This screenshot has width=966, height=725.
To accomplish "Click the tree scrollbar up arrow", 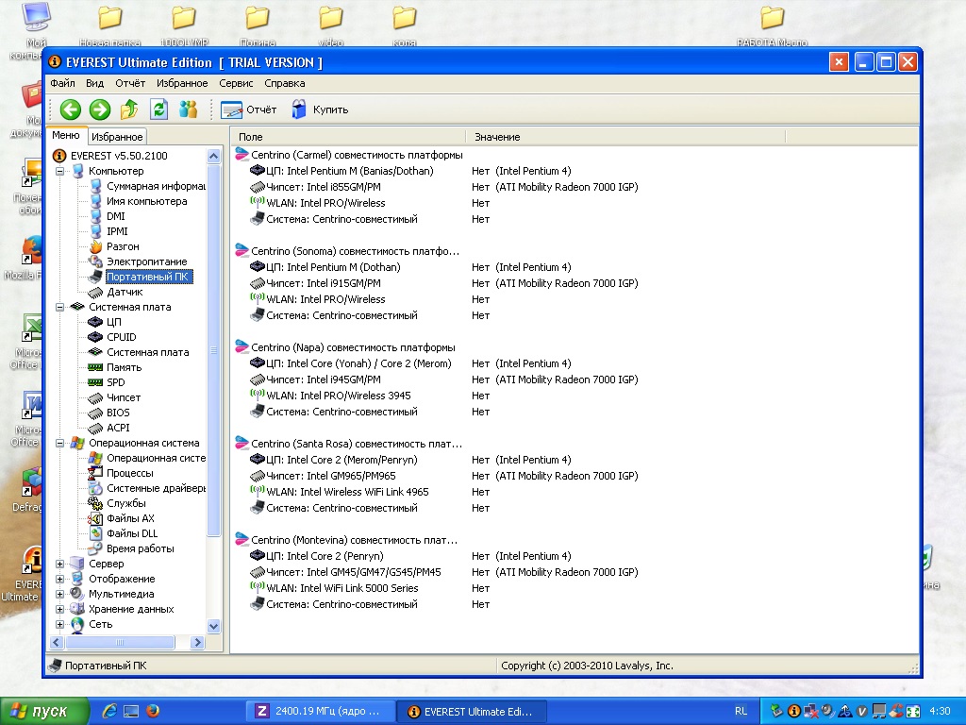I will coord(214,156).
